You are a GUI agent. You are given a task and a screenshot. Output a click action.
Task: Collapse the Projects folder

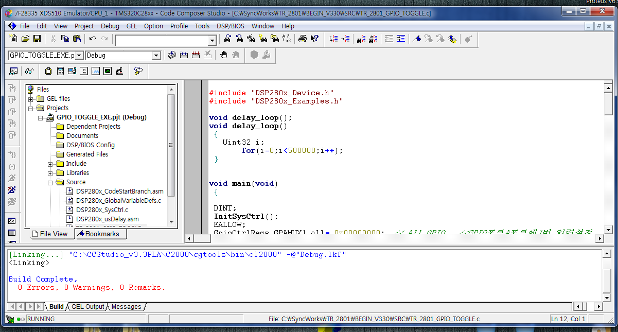(31, 108)
